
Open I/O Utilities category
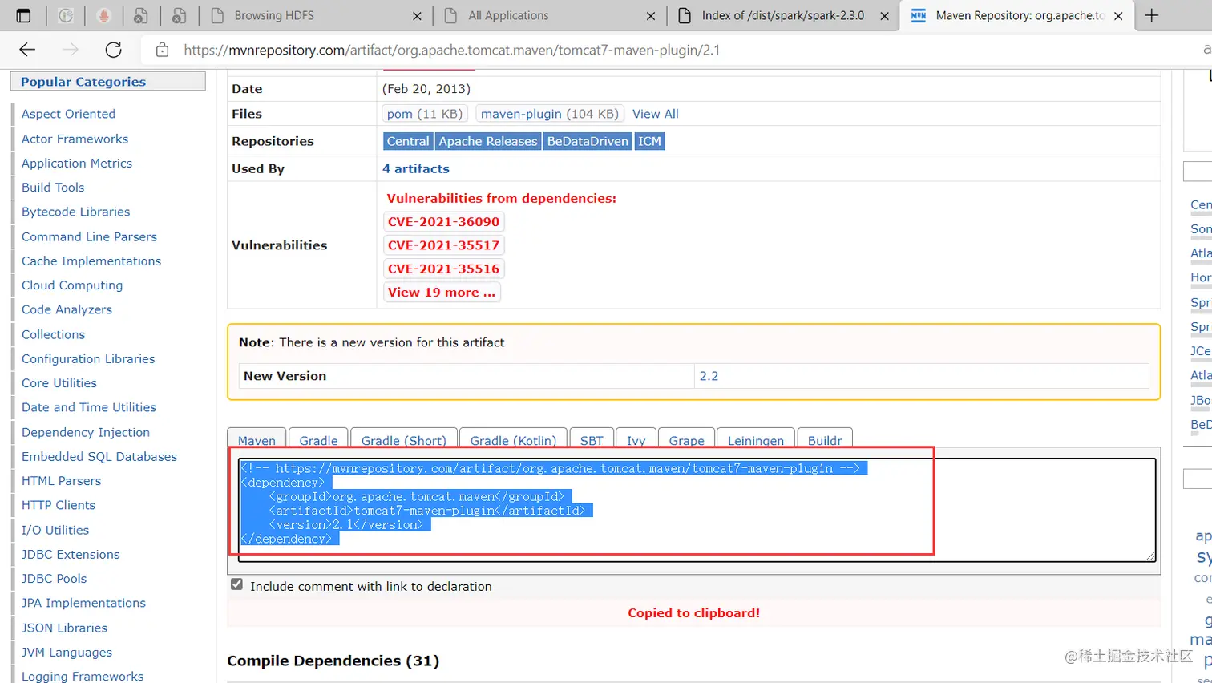pos(55,530)
